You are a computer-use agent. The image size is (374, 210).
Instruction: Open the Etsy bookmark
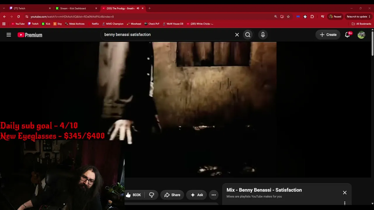(58, 24)
